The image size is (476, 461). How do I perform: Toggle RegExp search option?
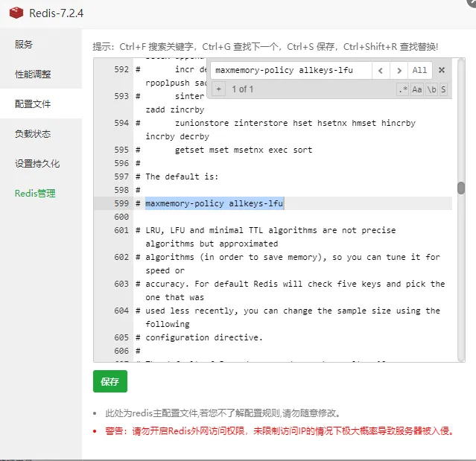click(x=403, y=89)
